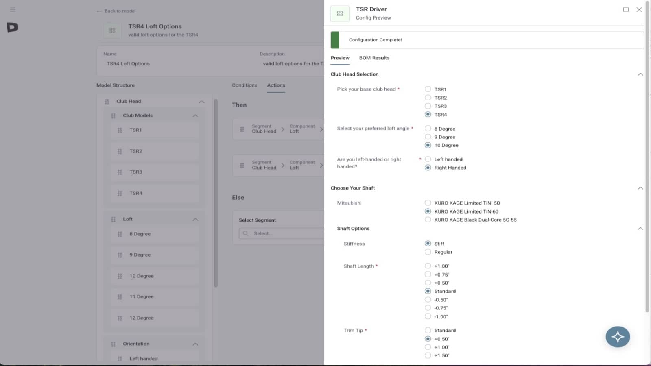651x366 pixels.
Task: Click the TSR Driver config preview grid icon
Action: (340, 13)
